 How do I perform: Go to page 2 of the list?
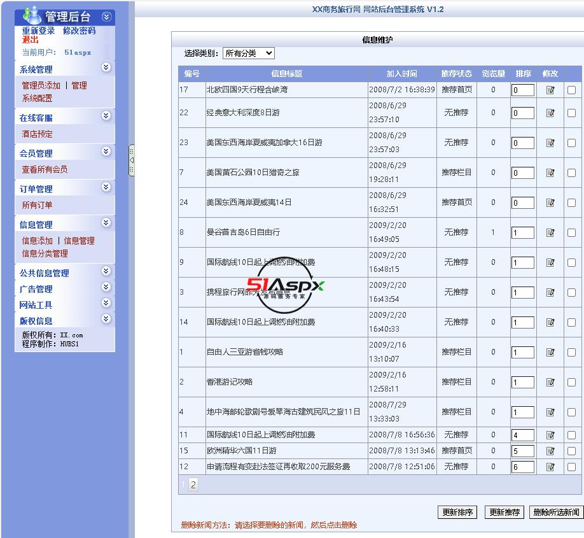[x=193, y=485]
